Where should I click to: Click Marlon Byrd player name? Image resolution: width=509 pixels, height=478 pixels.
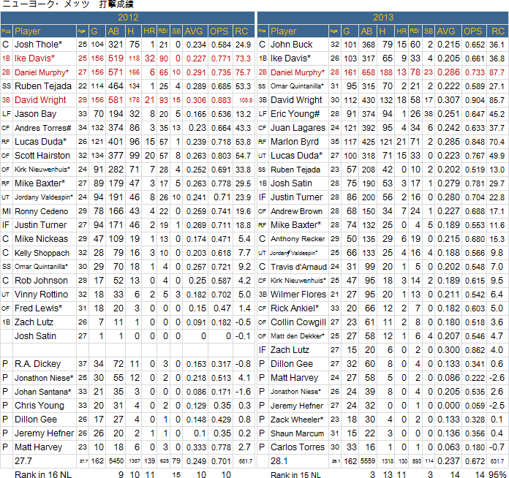coord(295,142)
